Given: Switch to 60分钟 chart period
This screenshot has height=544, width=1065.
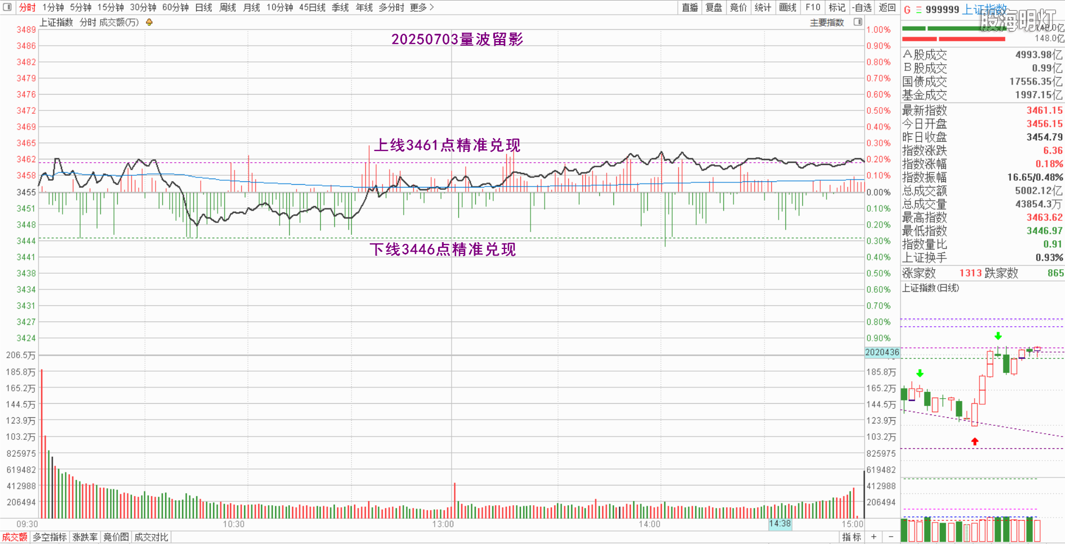Looking at the screenshot, I should point(175,7).
